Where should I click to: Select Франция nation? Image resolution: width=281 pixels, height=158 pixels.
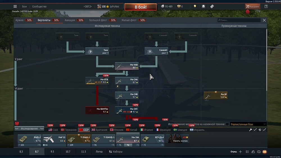[x=163, y=130]
